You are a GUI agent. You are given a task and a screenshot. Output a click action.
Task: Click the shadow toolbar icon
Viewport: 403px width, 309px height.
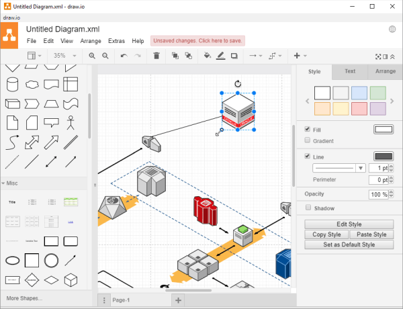tap(234, 56)
